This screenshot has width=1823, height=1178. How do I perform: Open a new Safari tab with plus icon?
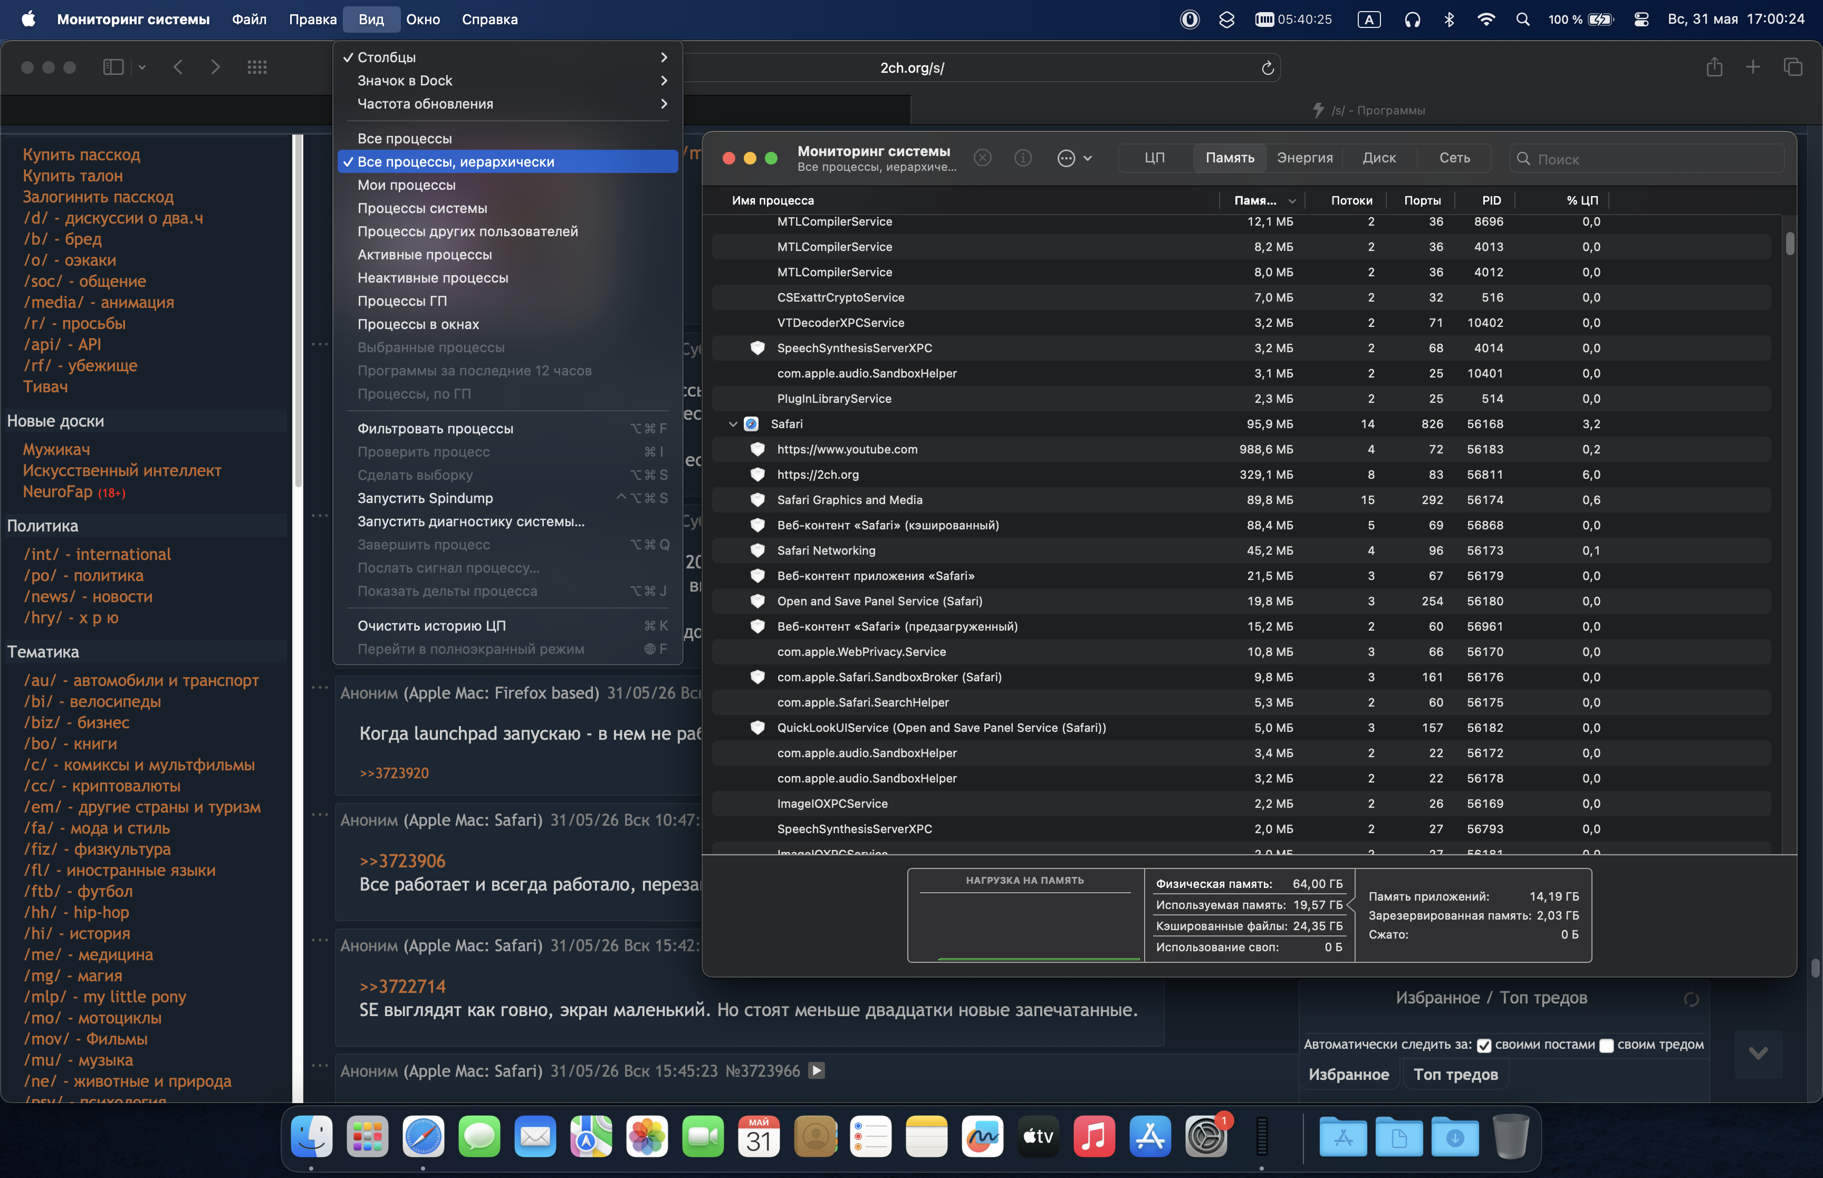[1753, 67]
